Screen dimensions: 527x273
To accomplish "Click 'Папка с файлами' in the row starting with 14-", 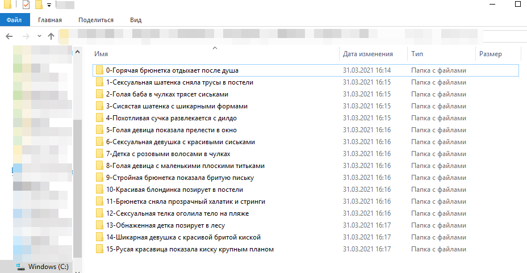I will tap(438, 237).
